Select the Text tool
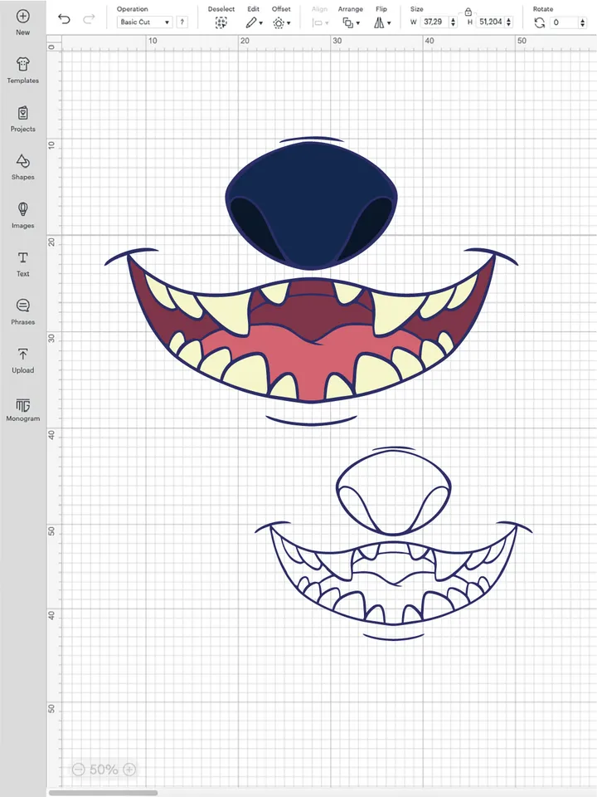Screen dimensions: 597x797 click(x=23, y=262)
